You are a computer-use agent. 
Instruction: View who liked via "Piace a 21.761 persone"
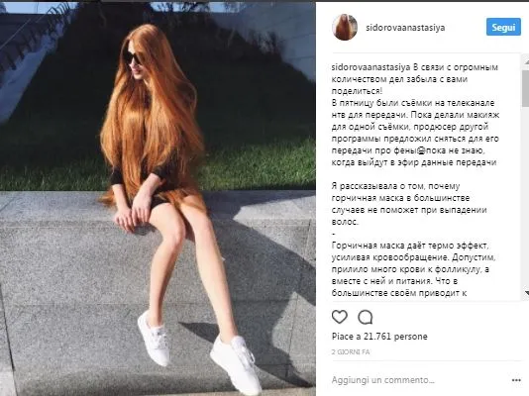[379, 337]
